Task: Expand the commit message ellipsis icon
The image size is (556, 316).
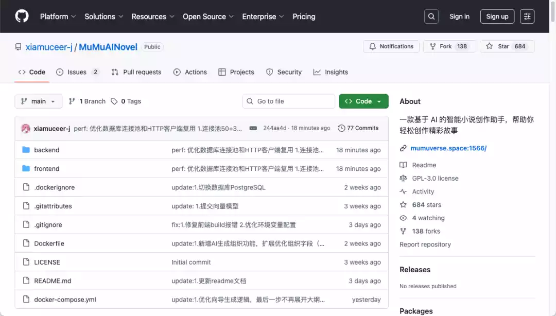Action: click(253, 128)
